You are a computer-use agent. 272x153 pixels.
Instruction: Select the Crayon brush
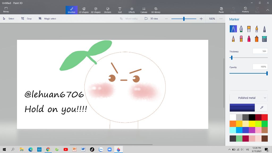coord(249,39)
